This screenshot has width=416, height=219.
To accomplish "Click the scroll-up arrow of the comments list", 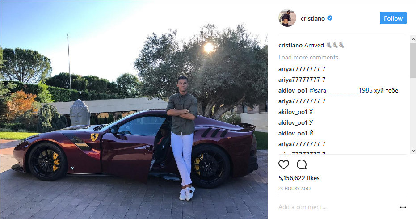I will [413, 39].
